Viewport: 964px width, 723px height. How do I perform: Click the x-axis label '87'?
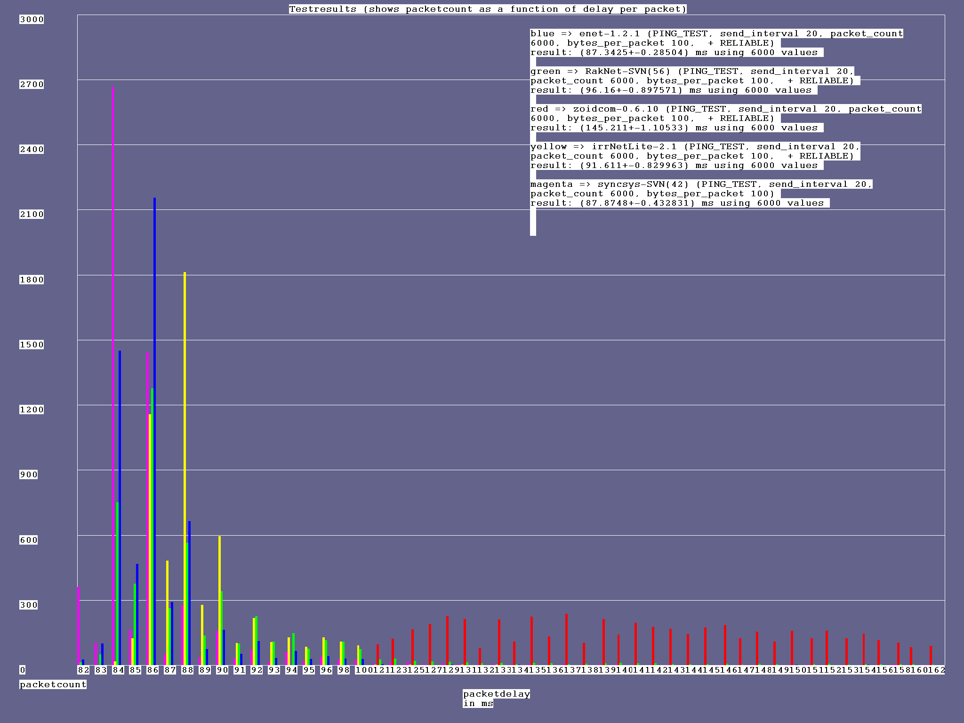(170, 670)
